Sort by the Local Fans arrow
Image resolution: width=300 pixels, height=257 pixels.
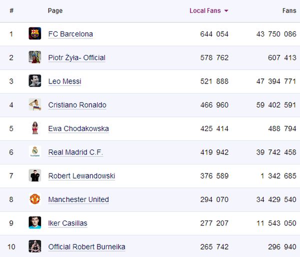pyautogui.click(x=226, y=11)
